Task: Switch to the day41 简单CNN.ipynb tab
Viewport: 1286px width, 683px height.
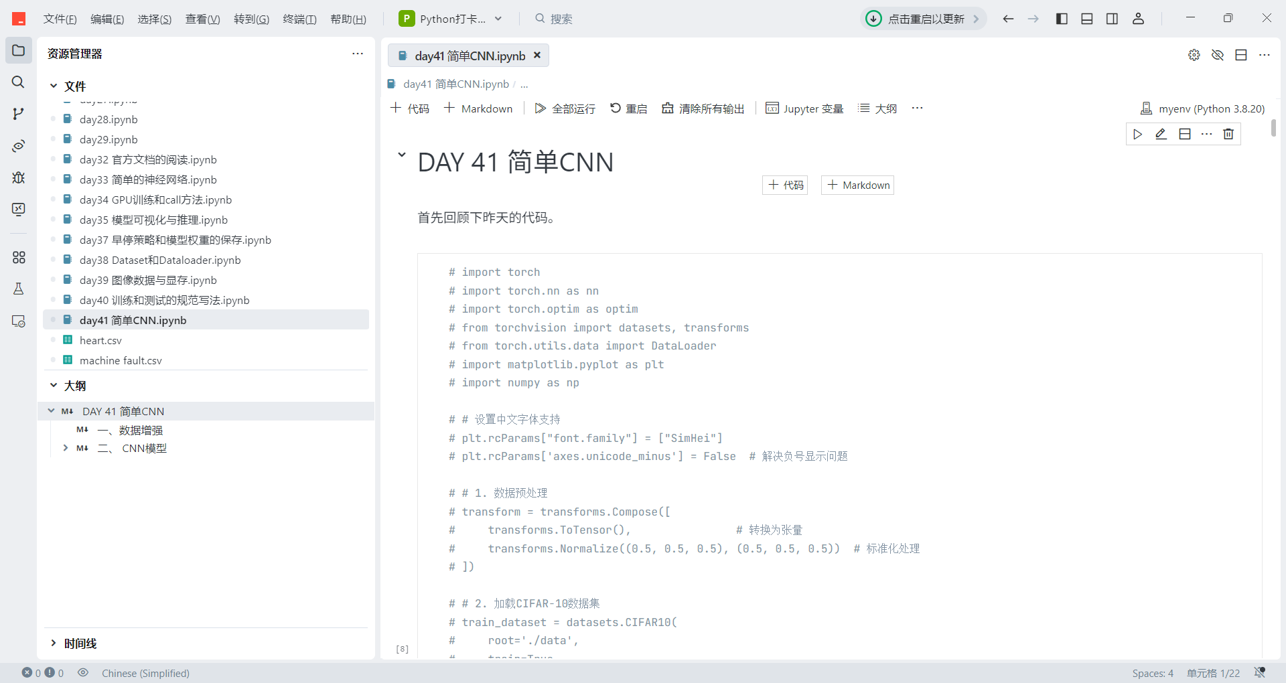Action: pos(468,56)
